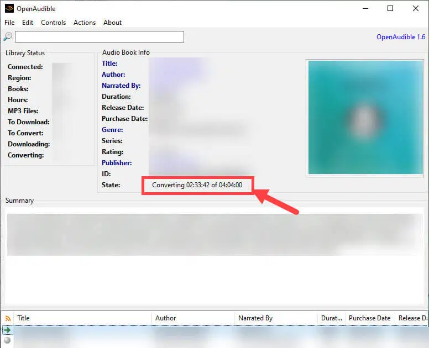
Task: Click the green arrow icon in first row
Action: 7,330
